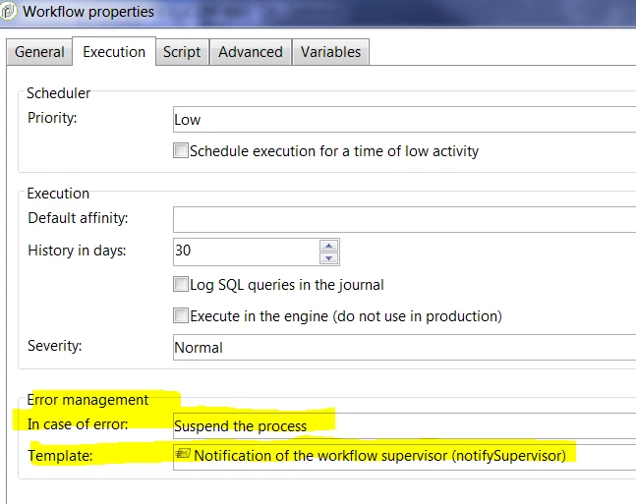Click the Template: label
636x504 pixels.
(60, 456)
